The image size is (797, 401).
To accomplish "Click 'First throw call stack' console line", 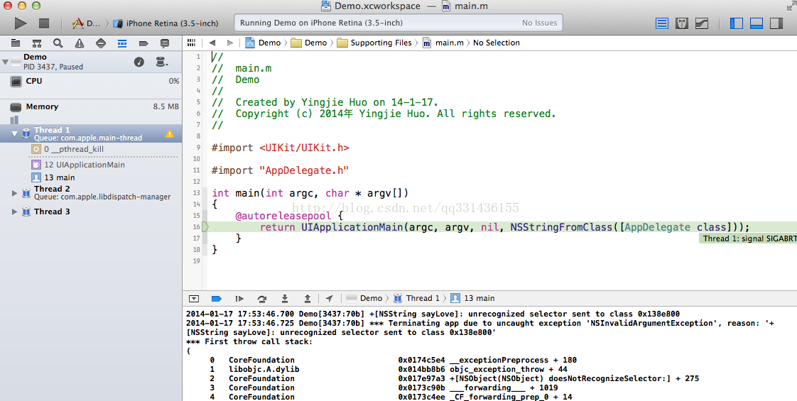I will (x=249, y=341).
